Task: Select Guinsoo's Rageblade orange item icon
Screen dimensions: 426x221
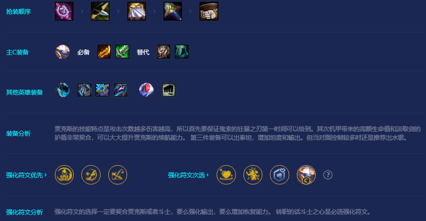Action: click(104, 52)
